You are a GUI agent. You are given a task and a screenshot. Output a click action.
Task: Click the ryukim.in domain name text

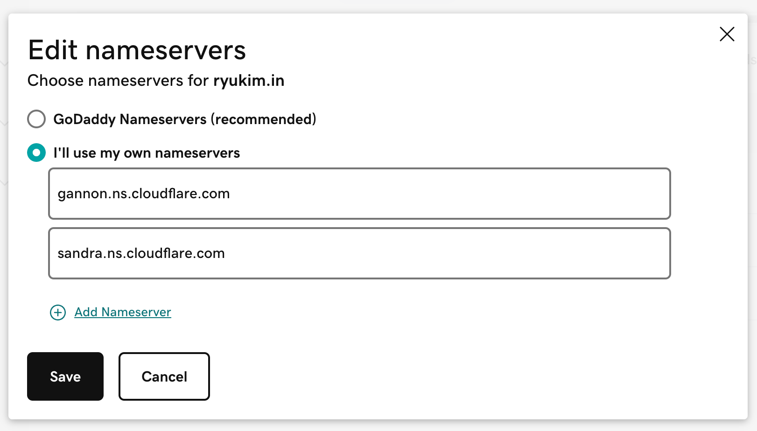tap(249, 81)
